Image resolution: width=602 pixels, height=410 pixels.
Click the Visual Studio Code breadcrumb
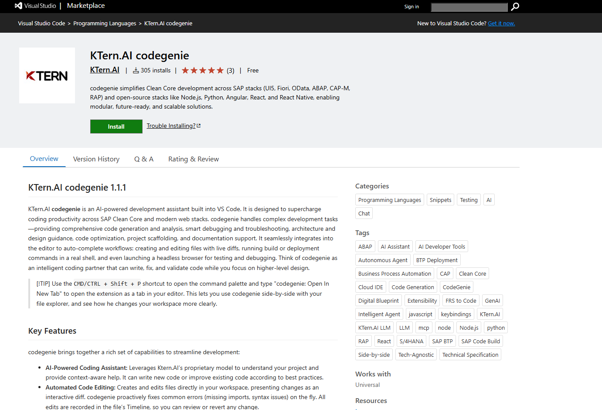41,24
